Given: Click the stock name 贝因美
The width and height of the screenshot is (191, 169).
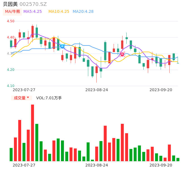Looking at the screenshot, I should pyautogui.click(x=10, y=4).
